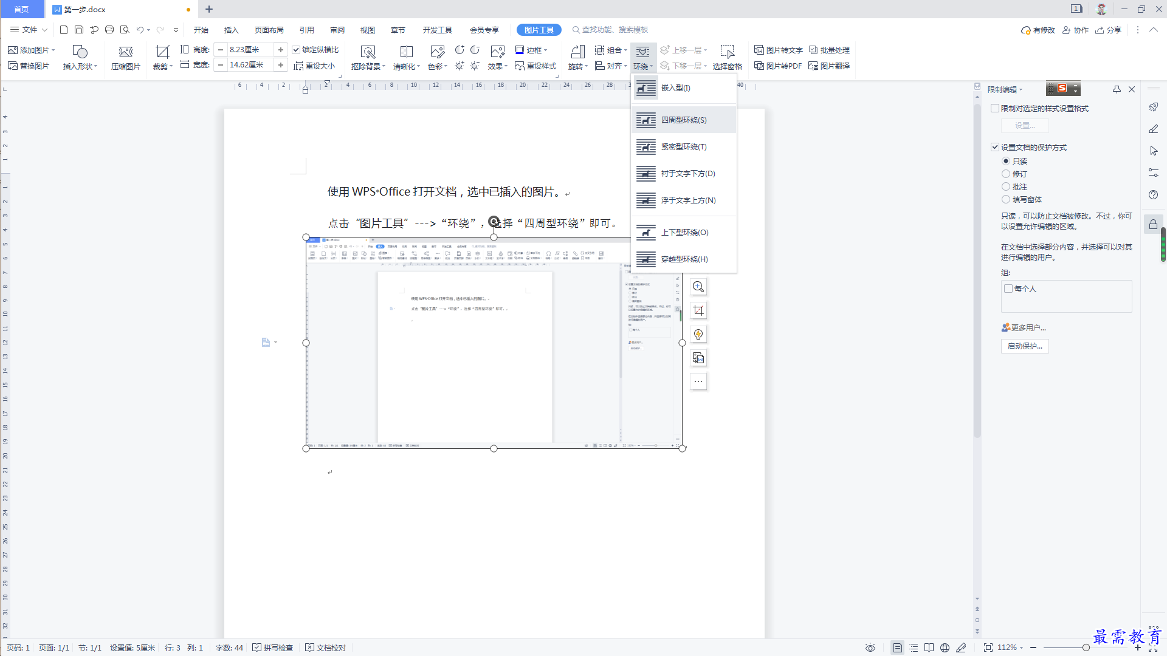Open the File (文件) menu dropdown
The height and width of the screenshot is (656, 1167).
click(29, 29)
